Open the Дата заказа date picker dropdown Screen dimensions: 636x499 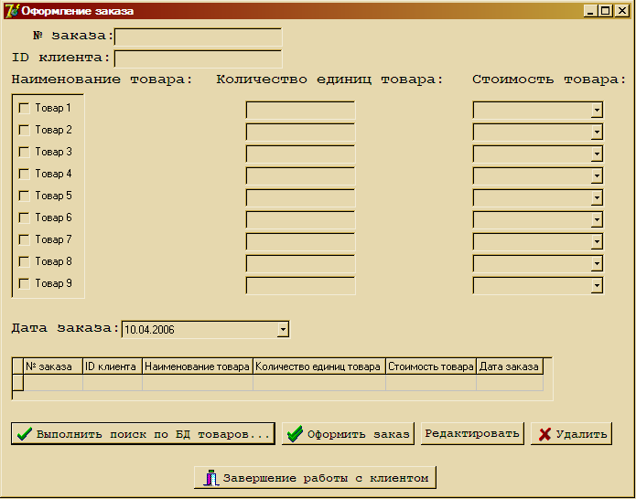[283, 329]
